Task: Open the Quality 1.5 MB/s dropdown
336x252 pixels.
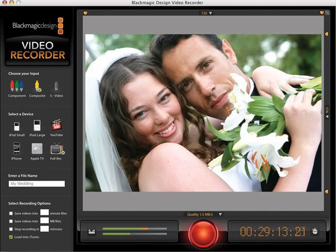Action: click(x=220, y=214)
